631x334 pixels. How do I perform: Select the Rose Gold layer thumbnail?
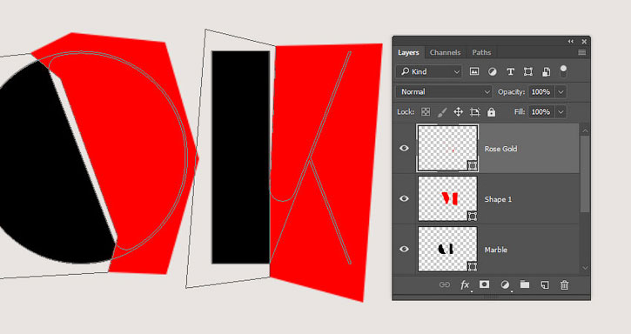pos(447,148)
